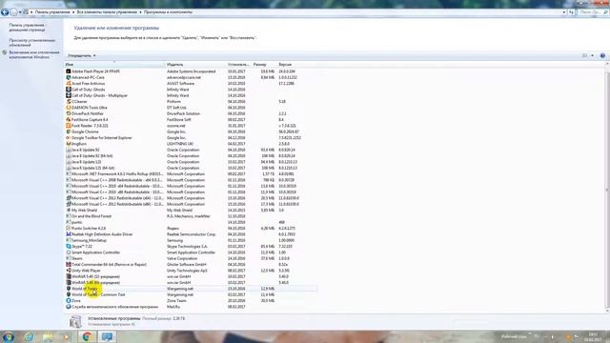Go back with the Explorer back arrow
The height and width of the screenshot is (343, 610).
pos(5,12)
